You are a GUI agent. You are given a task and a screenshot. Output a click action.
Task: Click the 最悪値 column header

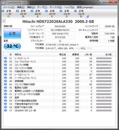pyautogui.click(x=73, y=54)
